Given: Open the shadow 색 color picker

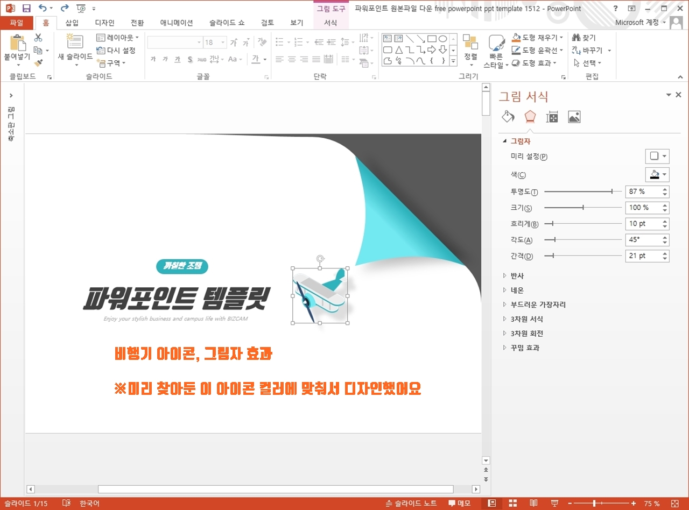Looking at the screenshot, I should [x=657, y=174].
